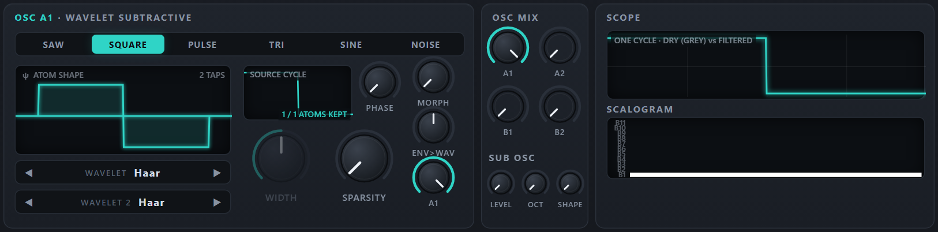
Task: Click the ATOM SHAPE waveform display
Action: [123, 110]
